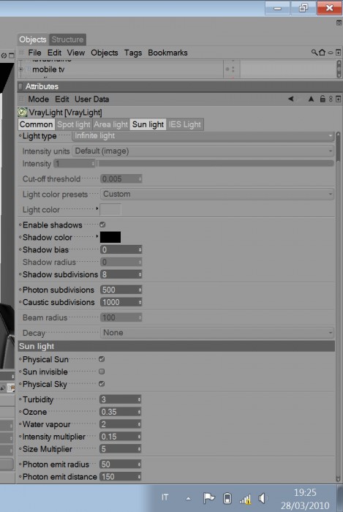This screenshot has height=512, width=343.
Task: Open the Bookmarks menu
Action: (167, 53)
